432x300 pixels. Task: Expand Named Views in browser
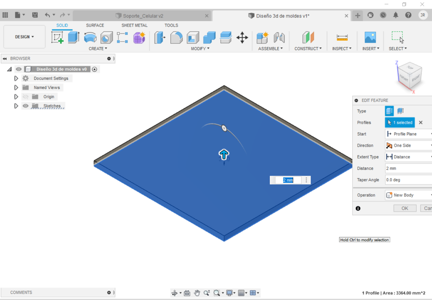pyautogui.click(x=16, y=88)
